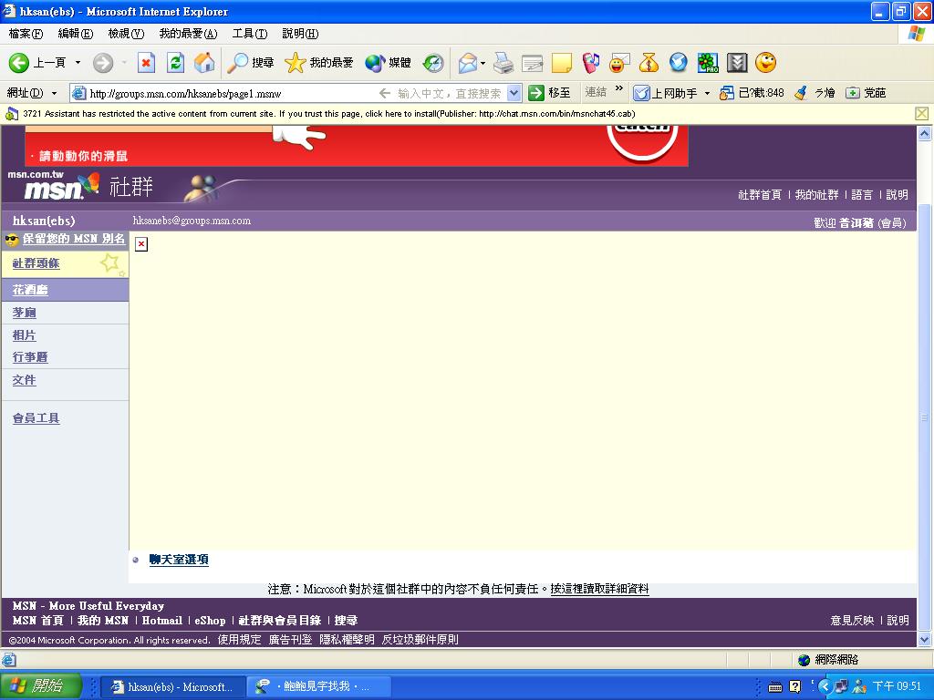Click the blue globe circle icon

(678, 63)
